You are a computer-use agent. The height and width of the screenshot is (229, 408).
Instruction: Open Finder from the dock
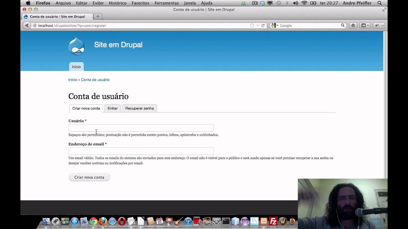(46, 221)
